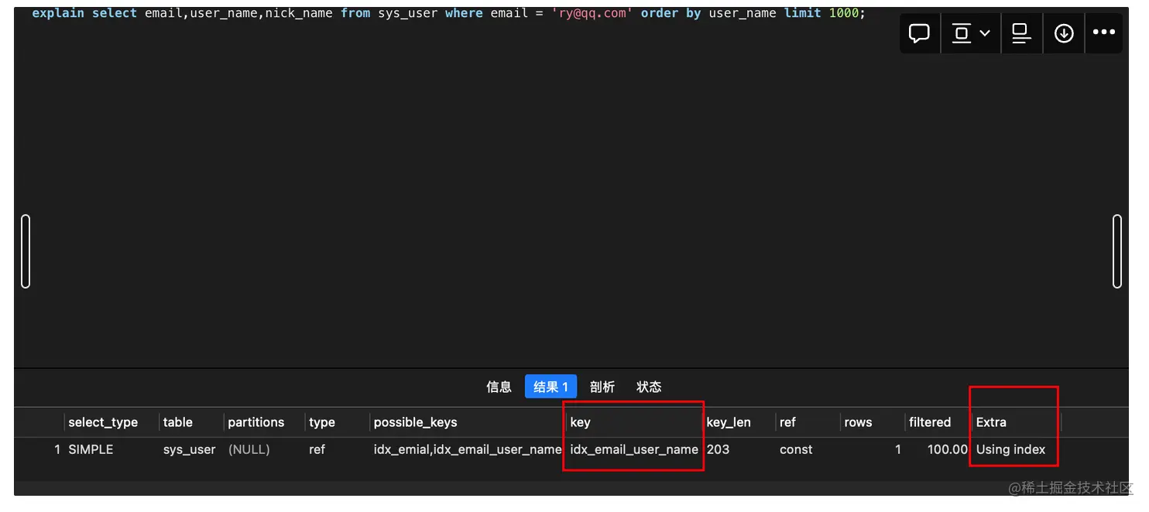This screenshot has width=1149, height=512.
Task: Click the key column header
Action: pyautogui.click(x=580, y=422)
